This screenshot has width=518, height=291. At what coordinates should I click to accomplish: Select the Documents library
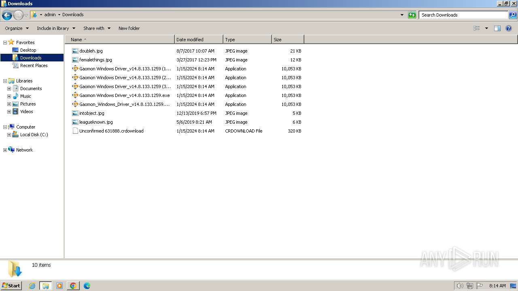coord(31,89)
